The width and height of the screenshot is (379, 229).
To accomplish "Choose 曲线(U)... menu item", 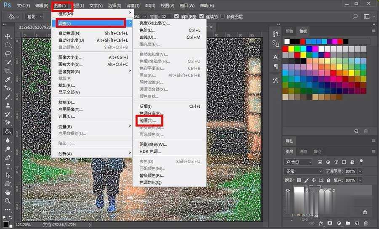I will [170, 37].
